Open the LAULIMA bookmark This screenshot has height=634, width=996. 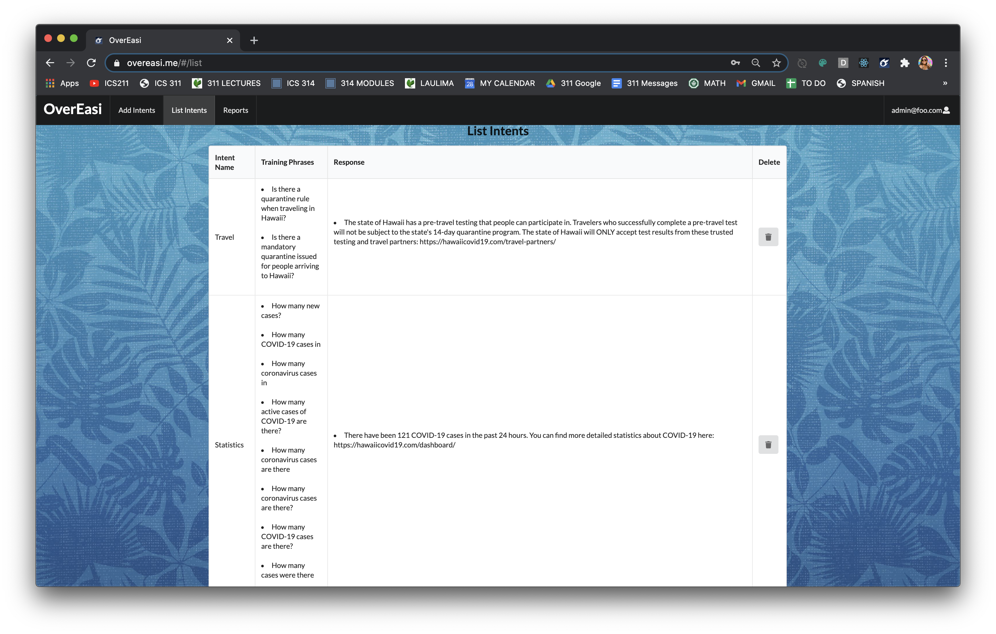click(x=429, y=83)
